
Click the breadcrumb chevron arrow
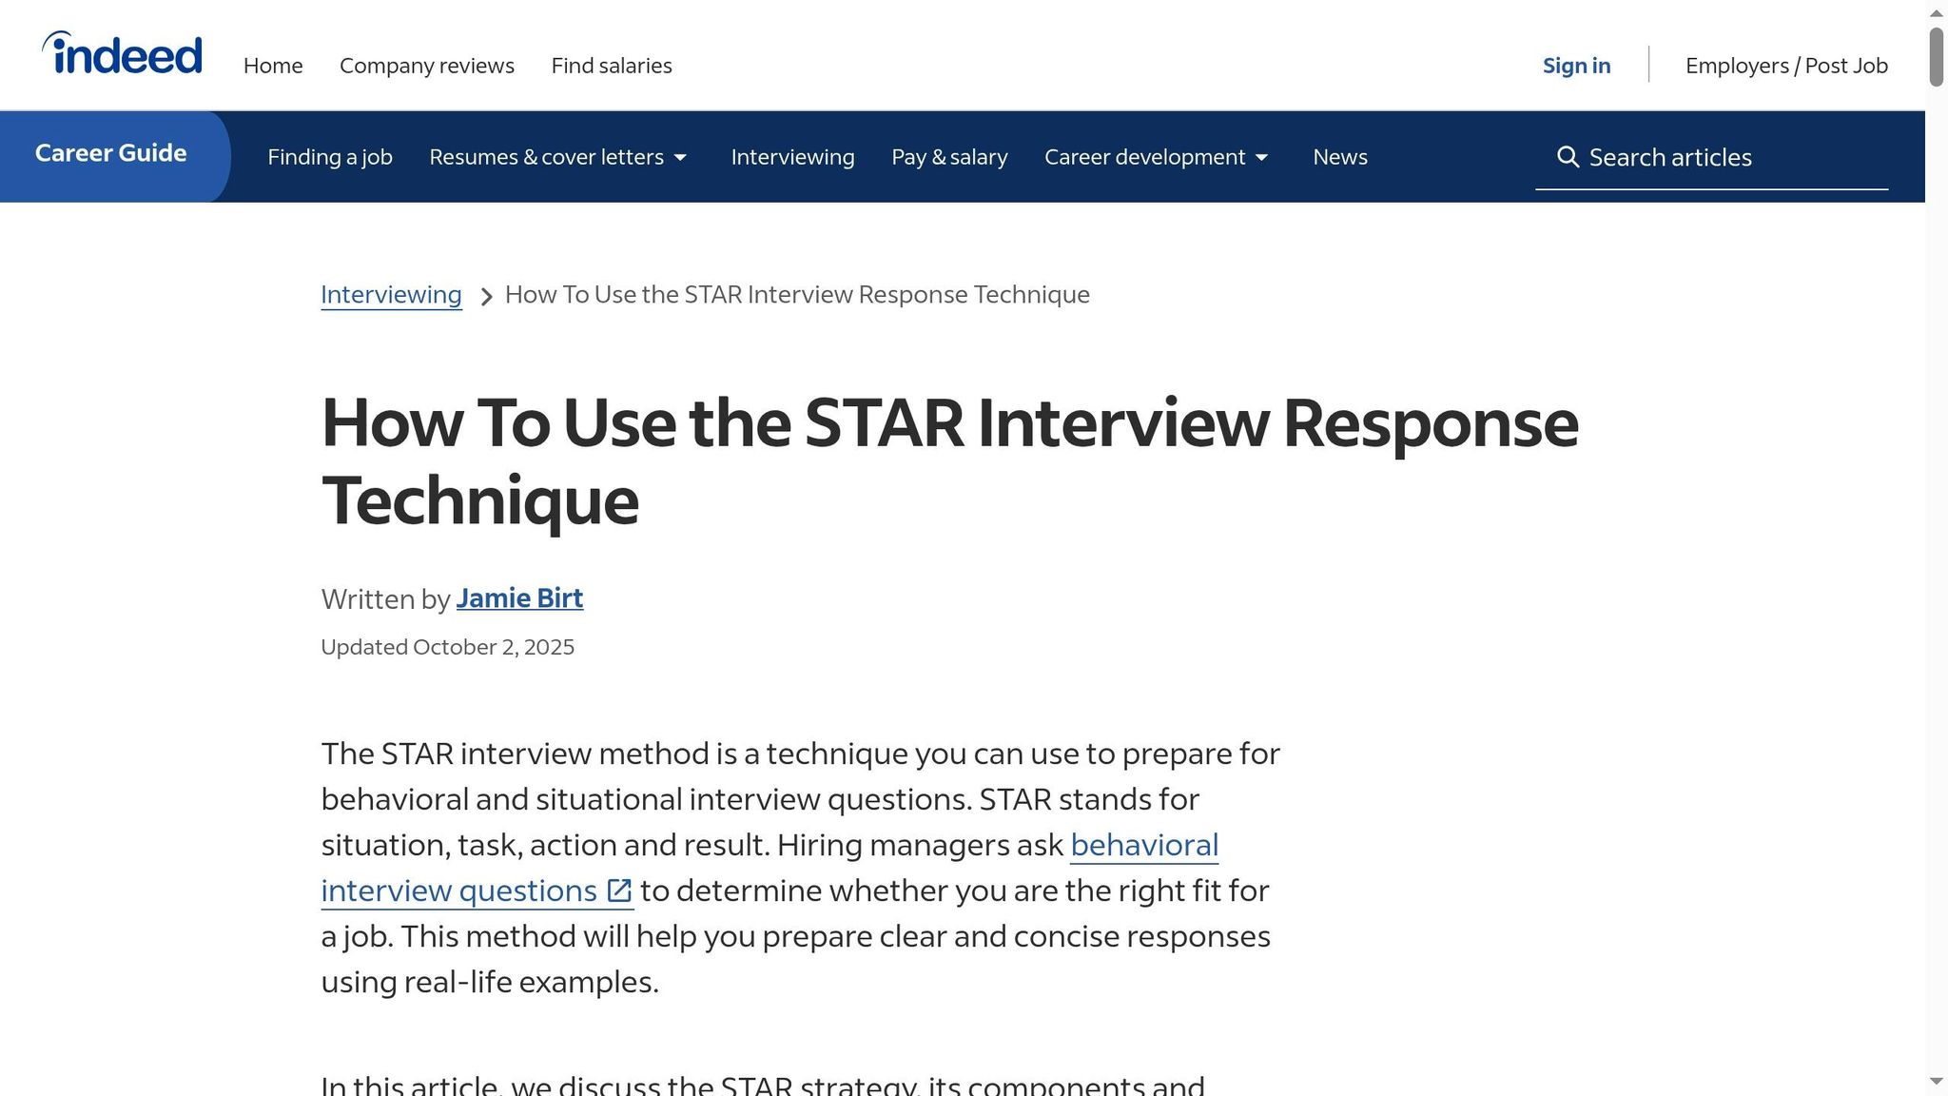click(486, 297)
